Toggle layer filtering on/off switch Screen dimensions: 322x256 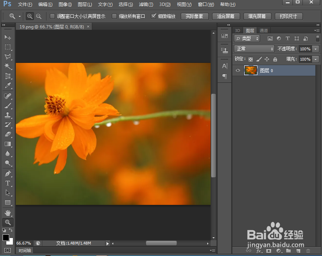pos(318,38)
